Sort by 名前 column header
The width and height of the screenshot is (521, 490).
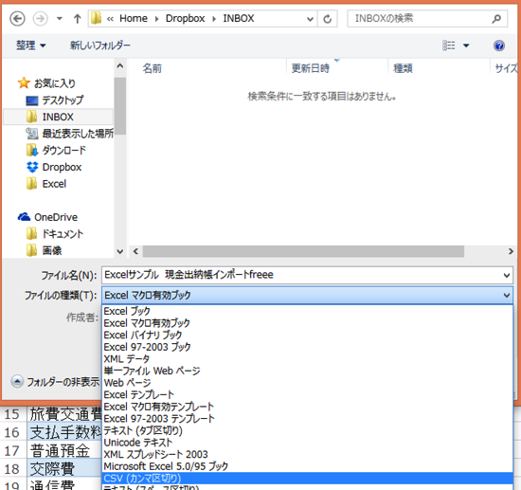pyautogui.click(x=153, y=68)
